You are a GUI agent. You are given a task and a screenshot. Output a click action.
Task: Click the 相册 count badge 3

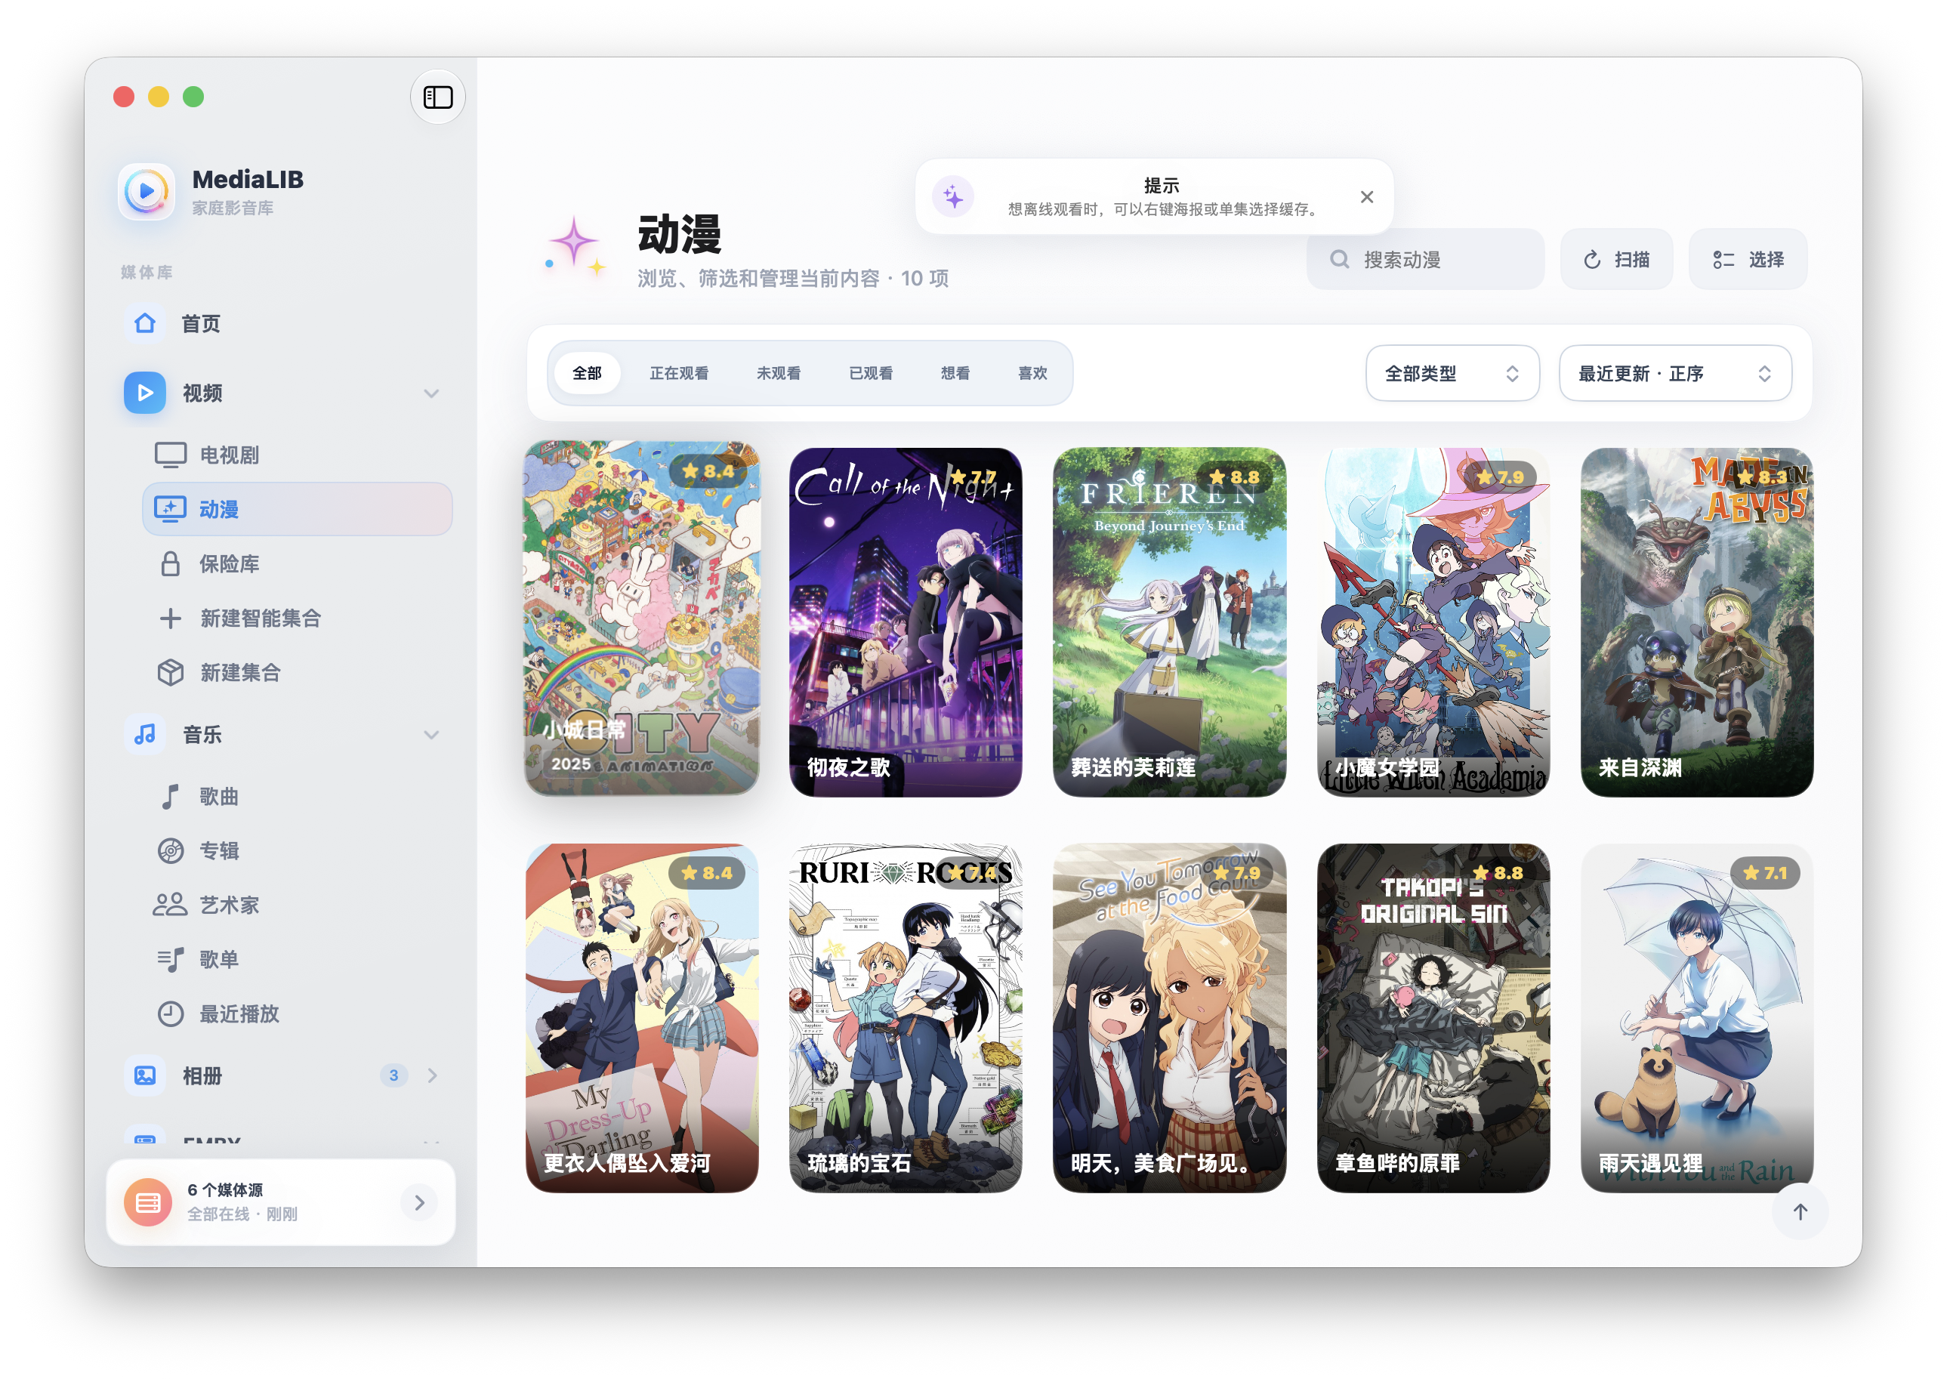tap(394, 1076)
